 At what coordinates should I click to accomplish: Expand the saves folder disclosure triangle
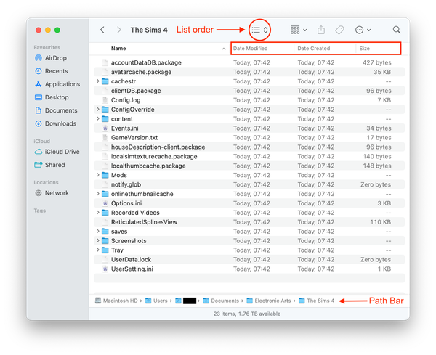[97, 232]
